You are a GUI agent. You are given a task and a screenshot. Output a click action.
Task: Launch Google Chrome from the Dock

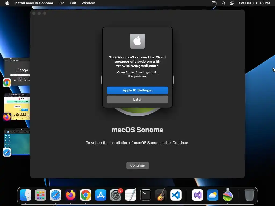click(86, 195)
